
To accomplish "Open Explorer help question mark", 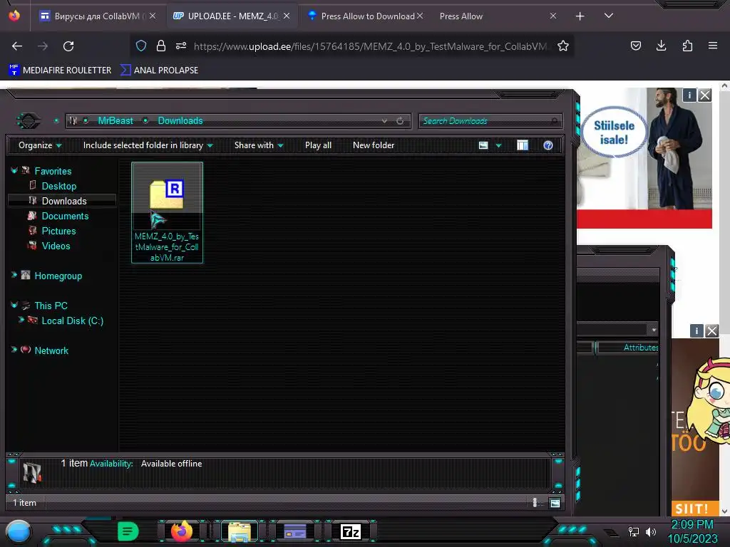I will [x=548, y=145].
